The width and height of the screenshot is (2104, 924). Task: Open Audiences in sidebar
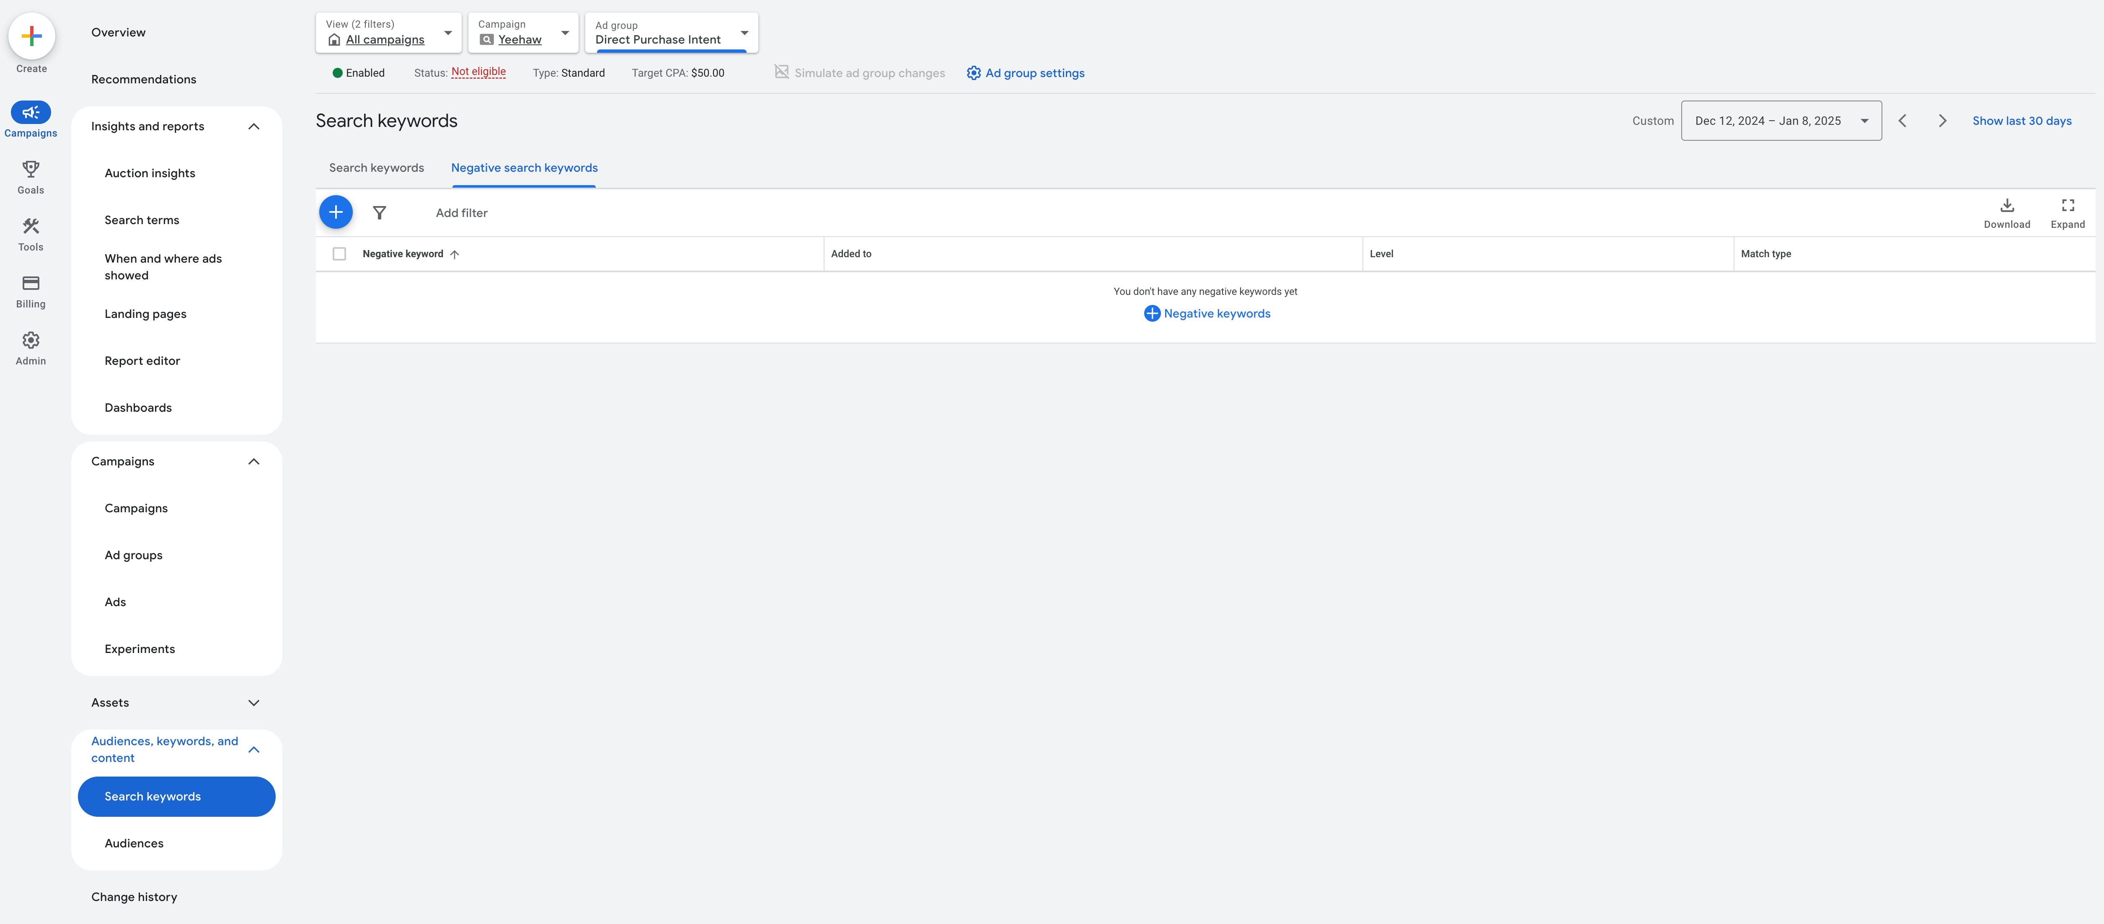pyautogui.click(x=134, y=843)
